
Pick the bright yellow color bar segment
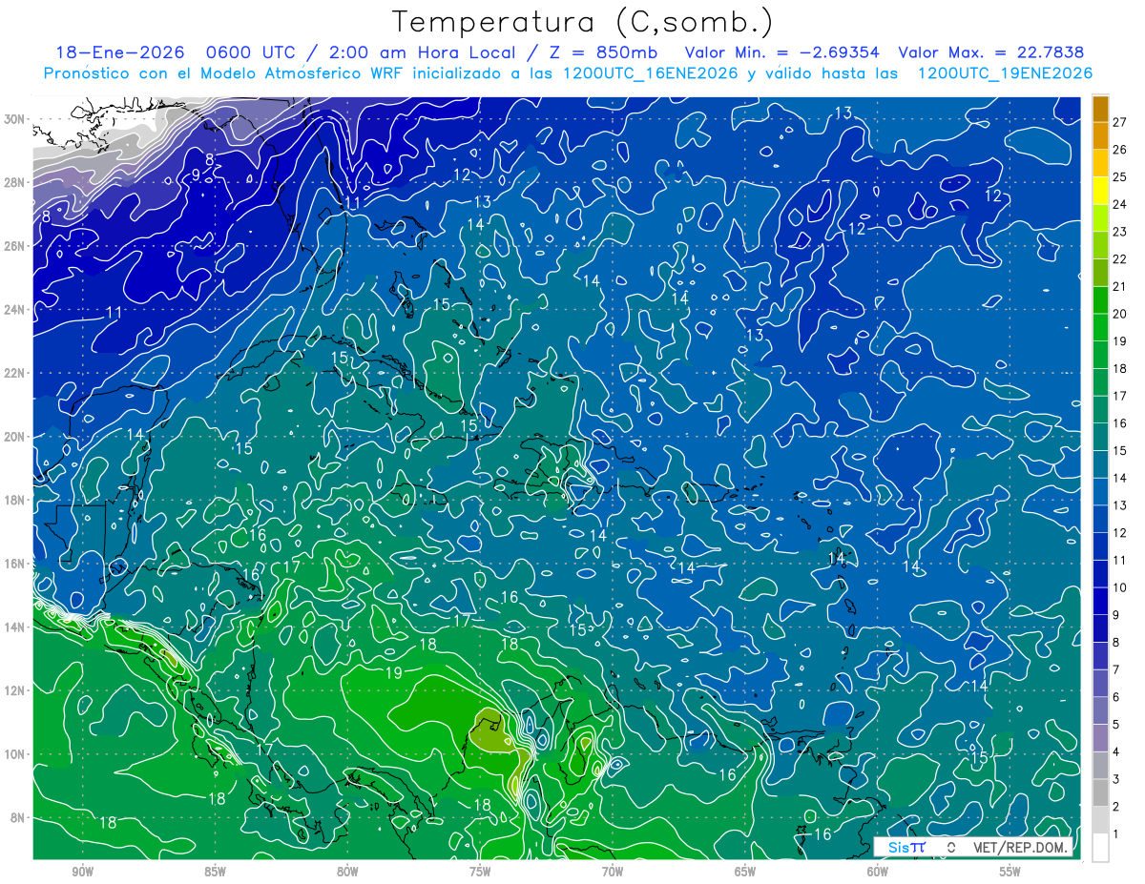[x=1100, y=191]
